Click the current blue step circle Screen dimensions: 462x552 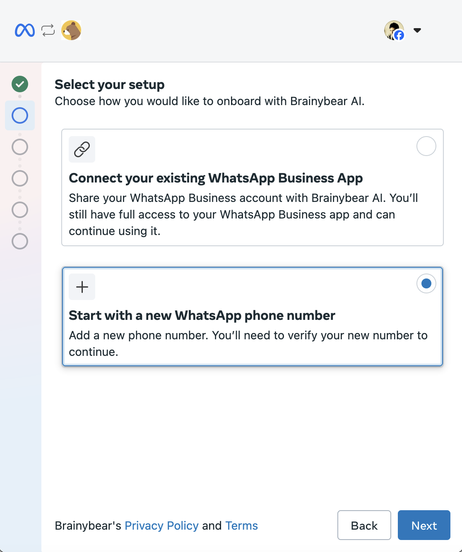[20, 115]
